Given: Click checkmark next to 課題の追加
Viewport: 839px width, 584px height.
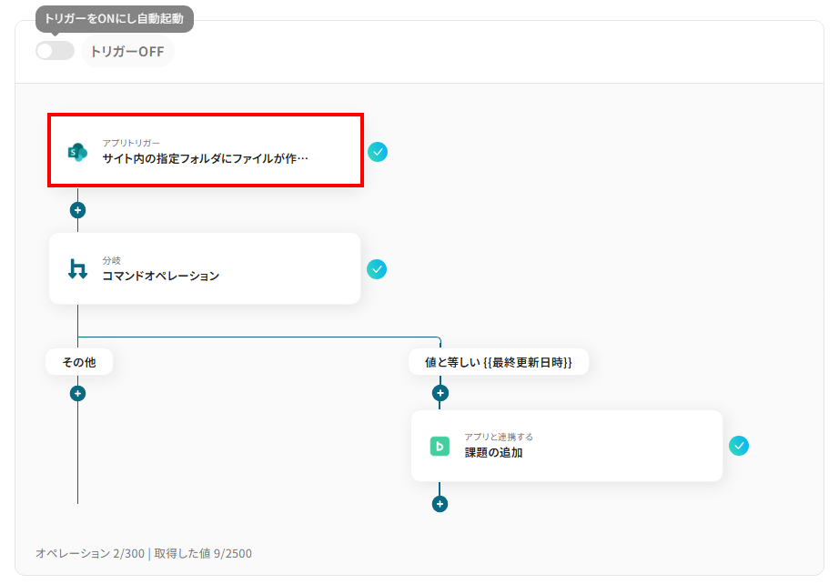Looking at the screenshot, I should coord(739,446).
